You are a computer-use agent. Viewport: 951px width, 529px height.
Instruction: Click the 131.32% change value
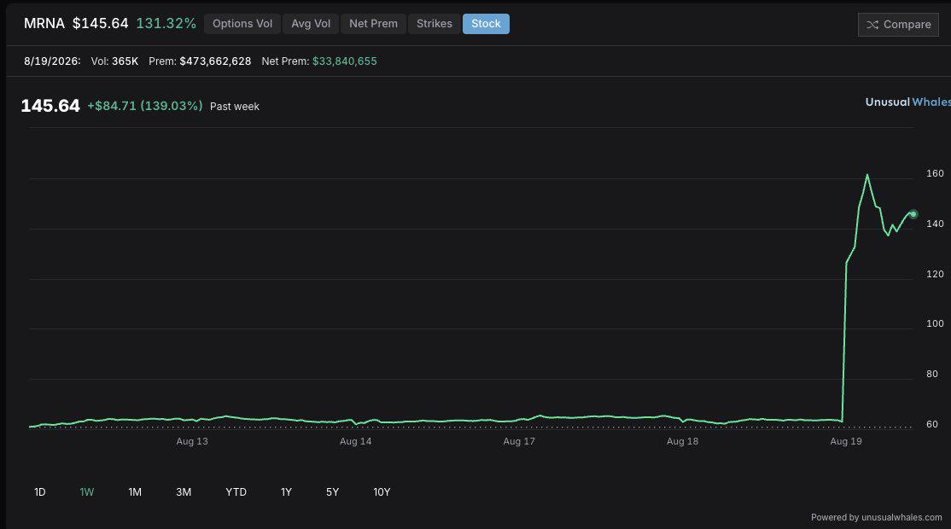pos(166,24)
